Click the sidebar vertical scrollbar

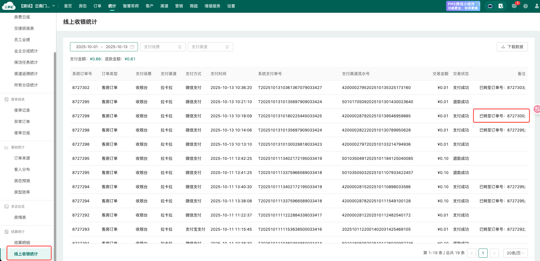click(x=55, y=156)
